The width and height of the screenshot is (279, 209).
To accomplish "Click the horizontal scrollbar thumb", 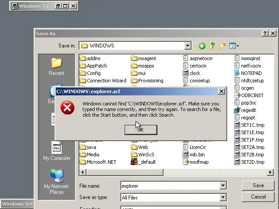I will pyautogui.click(x=125, y=172).
